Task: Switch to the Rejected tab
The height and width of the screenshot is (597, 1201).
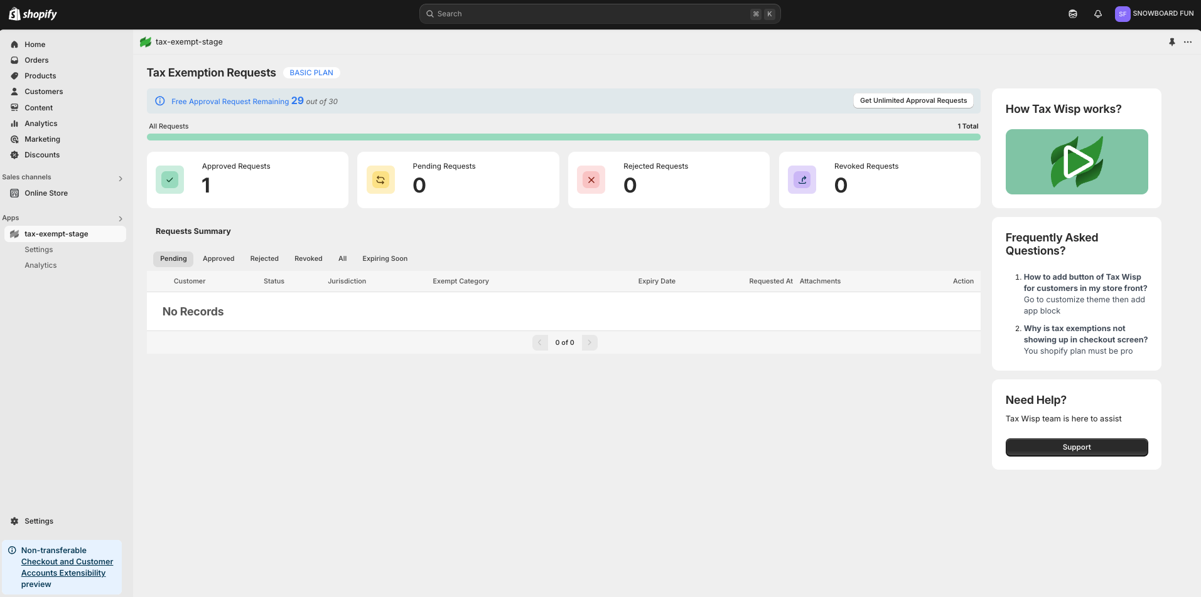Action: pos(264,258)
